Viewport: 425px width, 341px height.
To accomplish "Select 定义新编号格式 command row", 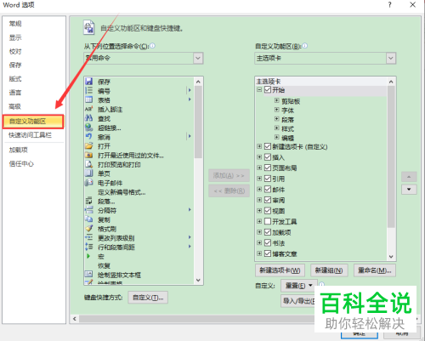I will click(139, 192).
